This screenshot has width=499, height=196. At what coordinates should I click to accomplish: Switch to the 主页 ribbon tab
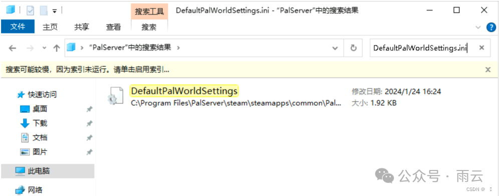pyautogui.click(x=50, y=27)
